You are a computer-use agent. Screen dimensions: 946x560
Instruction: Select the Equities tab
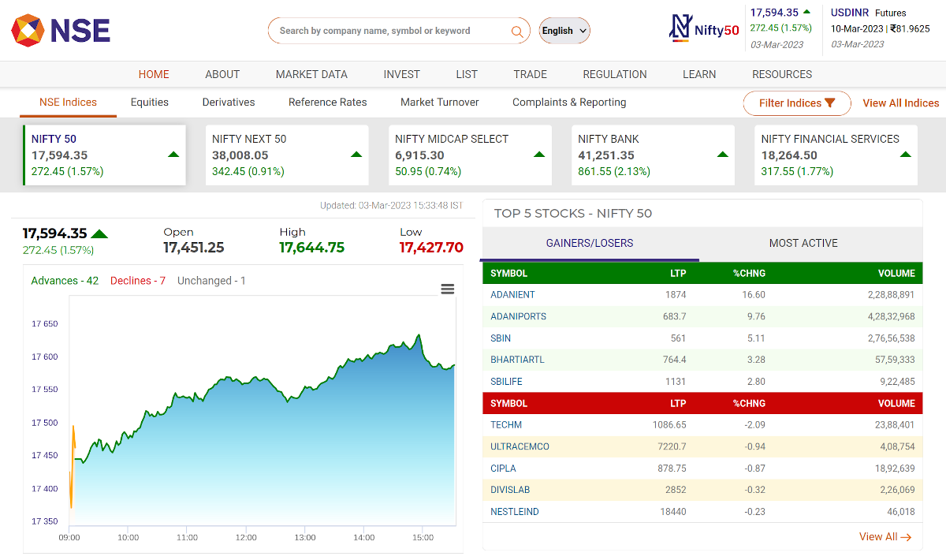coord(149,102)
